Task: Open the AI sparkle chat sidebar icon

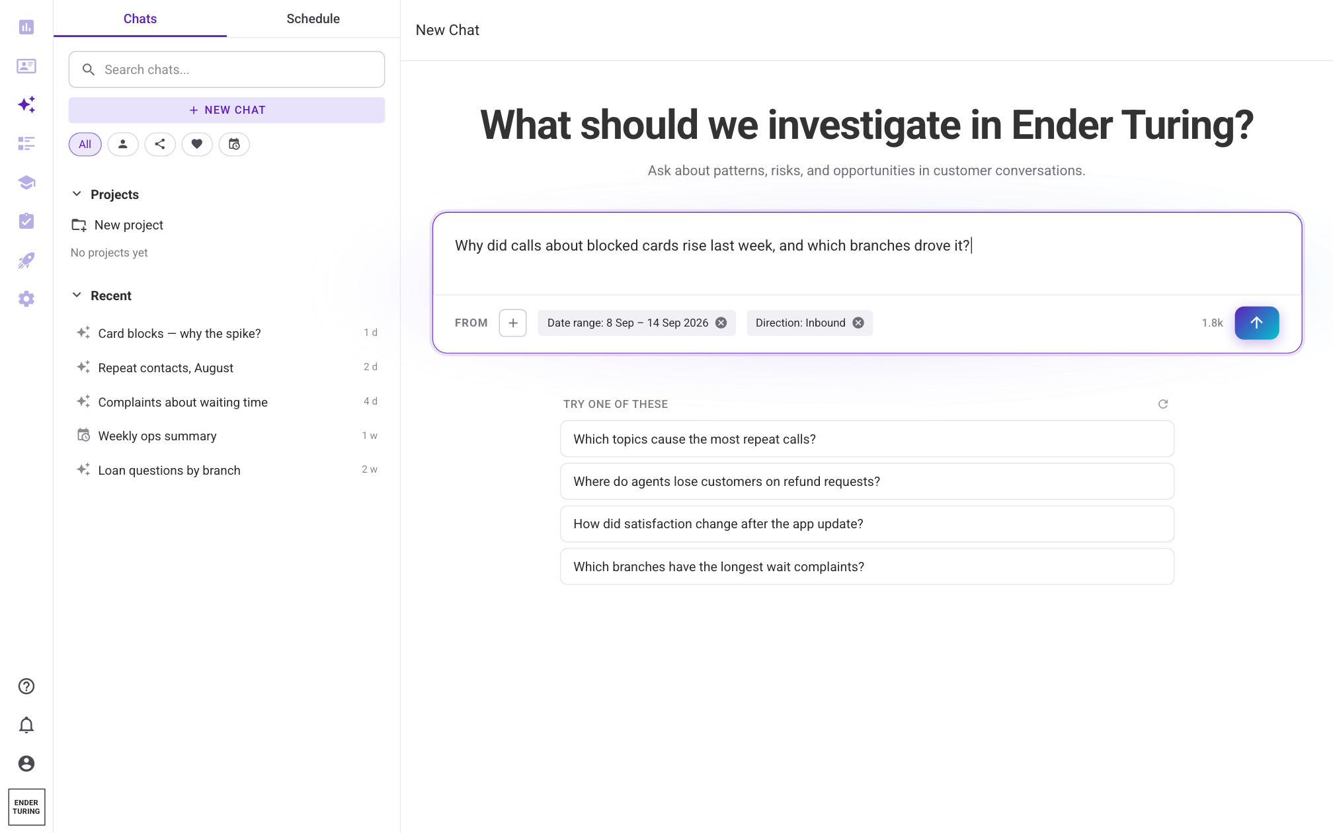Action: [x=26, y=104]
